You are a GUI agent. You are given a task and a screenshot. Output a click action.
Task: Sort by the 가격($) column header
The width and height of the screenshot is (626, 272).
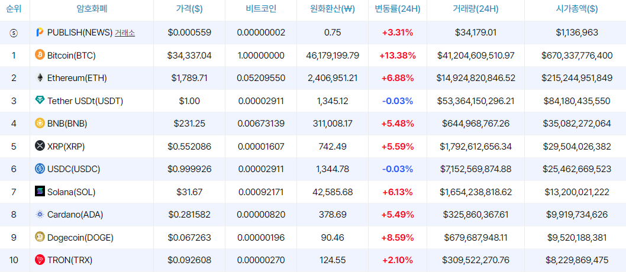[189, 9]
